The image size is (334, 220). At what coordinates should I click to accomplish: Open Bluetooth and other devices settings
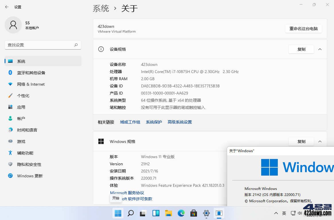pyautogui.click(x=31, y=73)
